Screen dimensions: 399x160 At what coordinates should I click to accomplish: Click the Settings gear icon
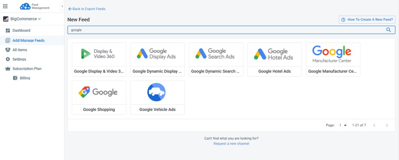(8, 59)
